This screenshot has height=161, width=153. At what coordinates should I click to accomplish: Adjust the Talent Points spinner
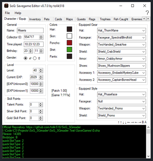(x=41, y=105)
